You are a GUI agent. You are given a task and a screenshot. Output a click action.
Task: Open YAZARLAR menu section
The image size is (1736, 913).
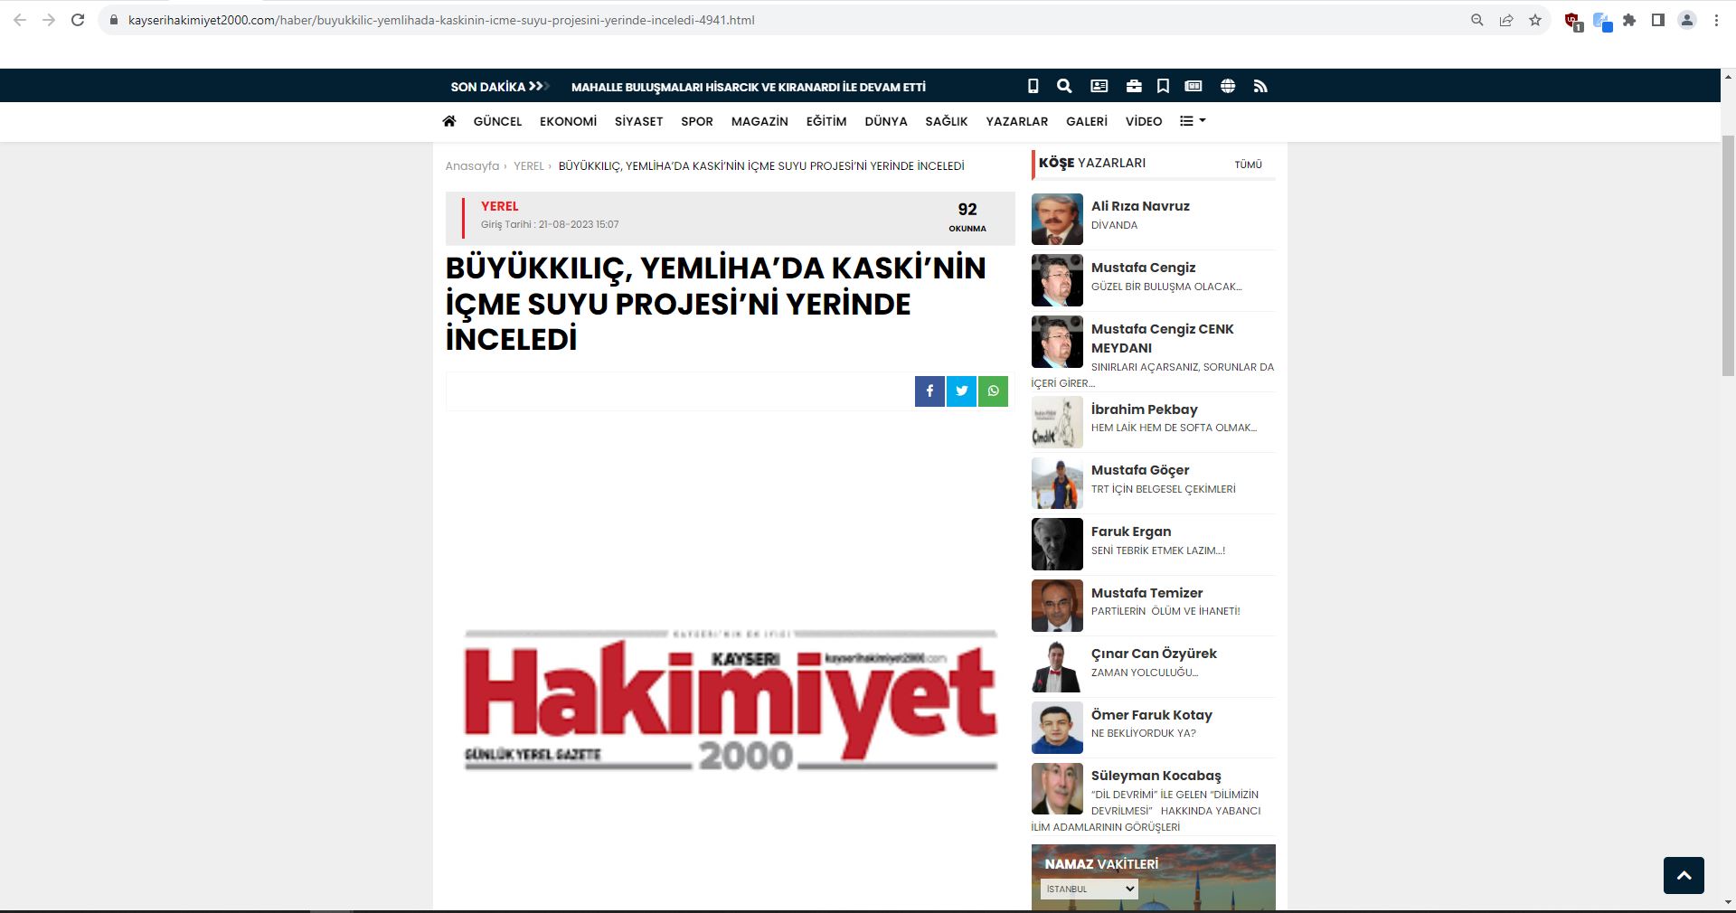point(1017,121)
